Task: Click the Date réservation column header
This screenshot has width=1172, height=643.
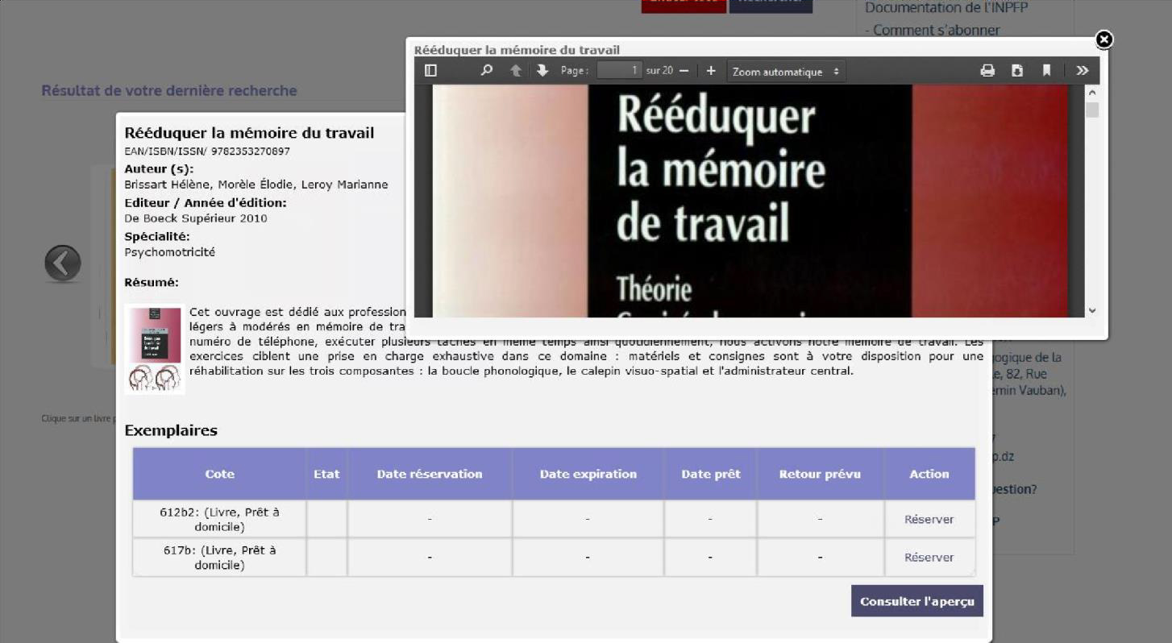Action: point(430,474)
